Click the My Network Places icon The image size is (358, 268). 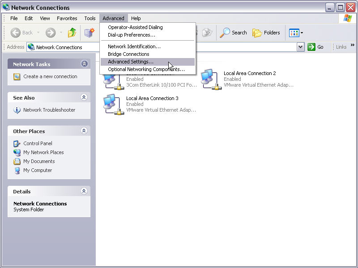pyautogui.click(x=17, y=152)
